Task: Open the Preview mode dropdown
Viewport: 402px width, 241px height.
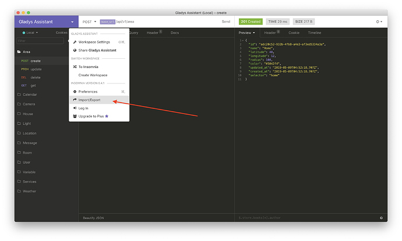Action: pos(246,33)
